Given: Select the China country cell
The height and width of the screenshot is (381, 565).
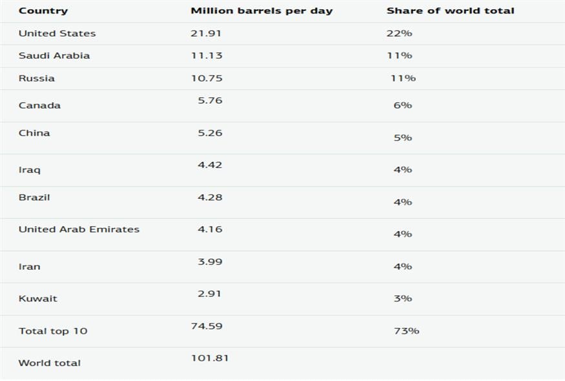Looking at the screenshot, I should click(x=34, y=133).
